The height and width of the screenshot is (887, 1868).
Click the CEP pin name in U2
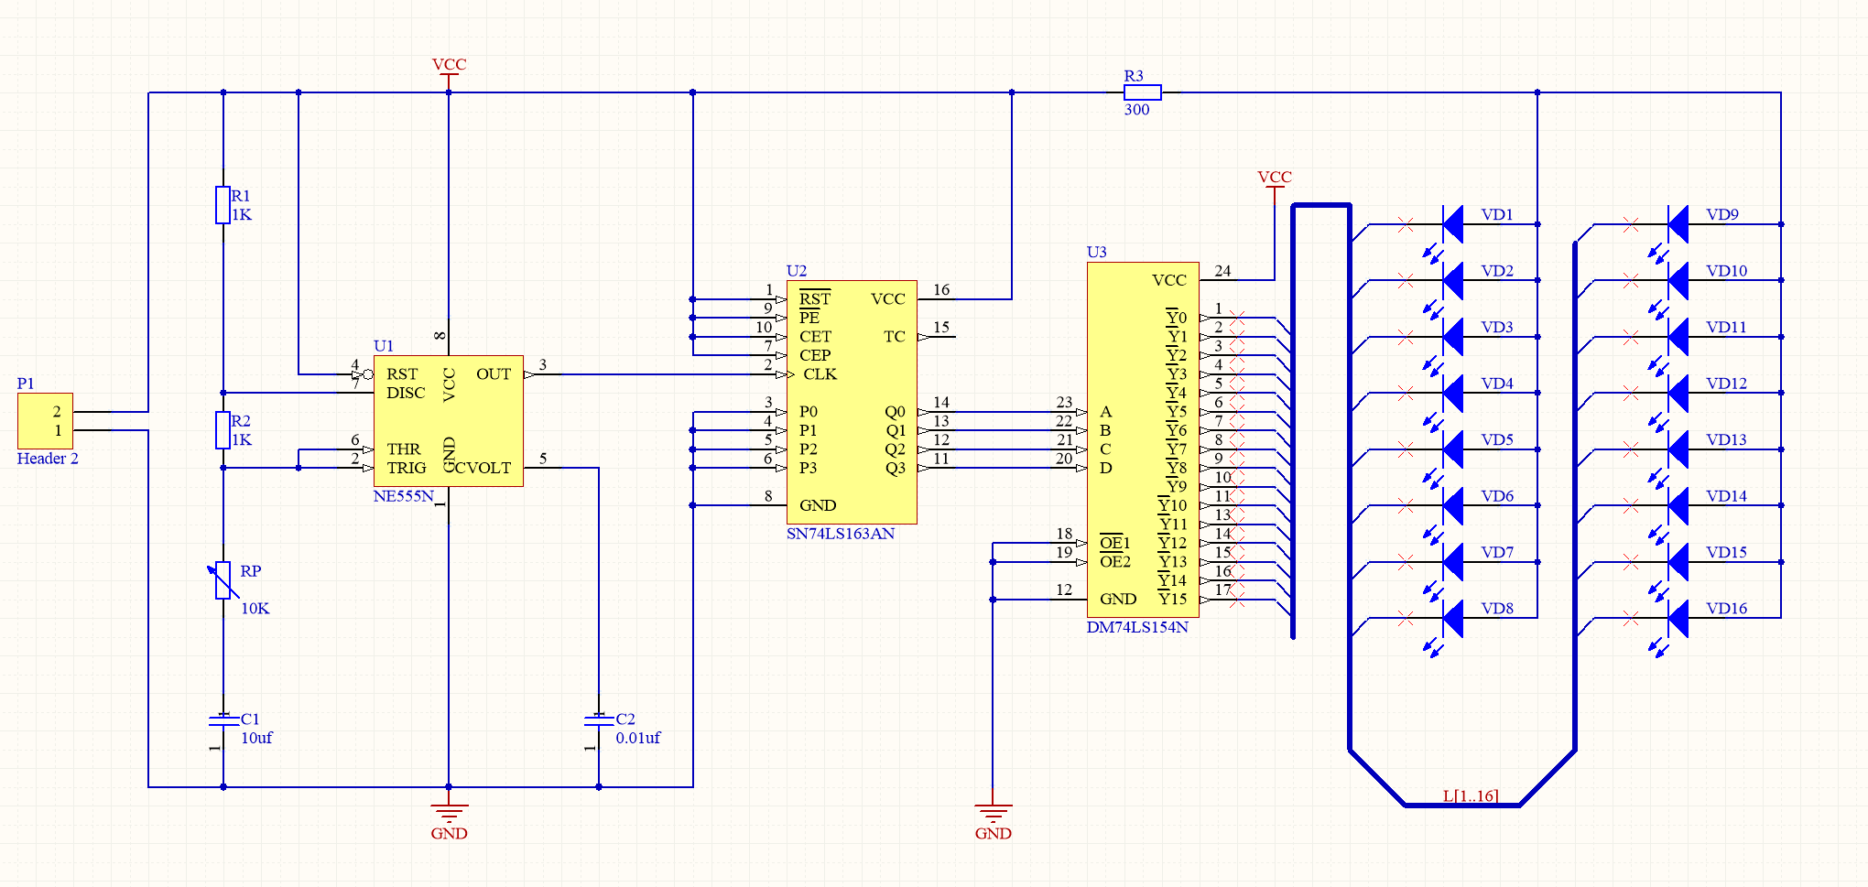[x=815, y=355]
